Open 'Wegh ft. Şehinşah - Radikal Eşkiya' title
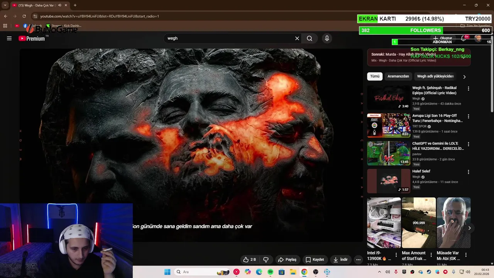Image resolution: width=494 pixels, height=278 pixels. coord(434,90)
